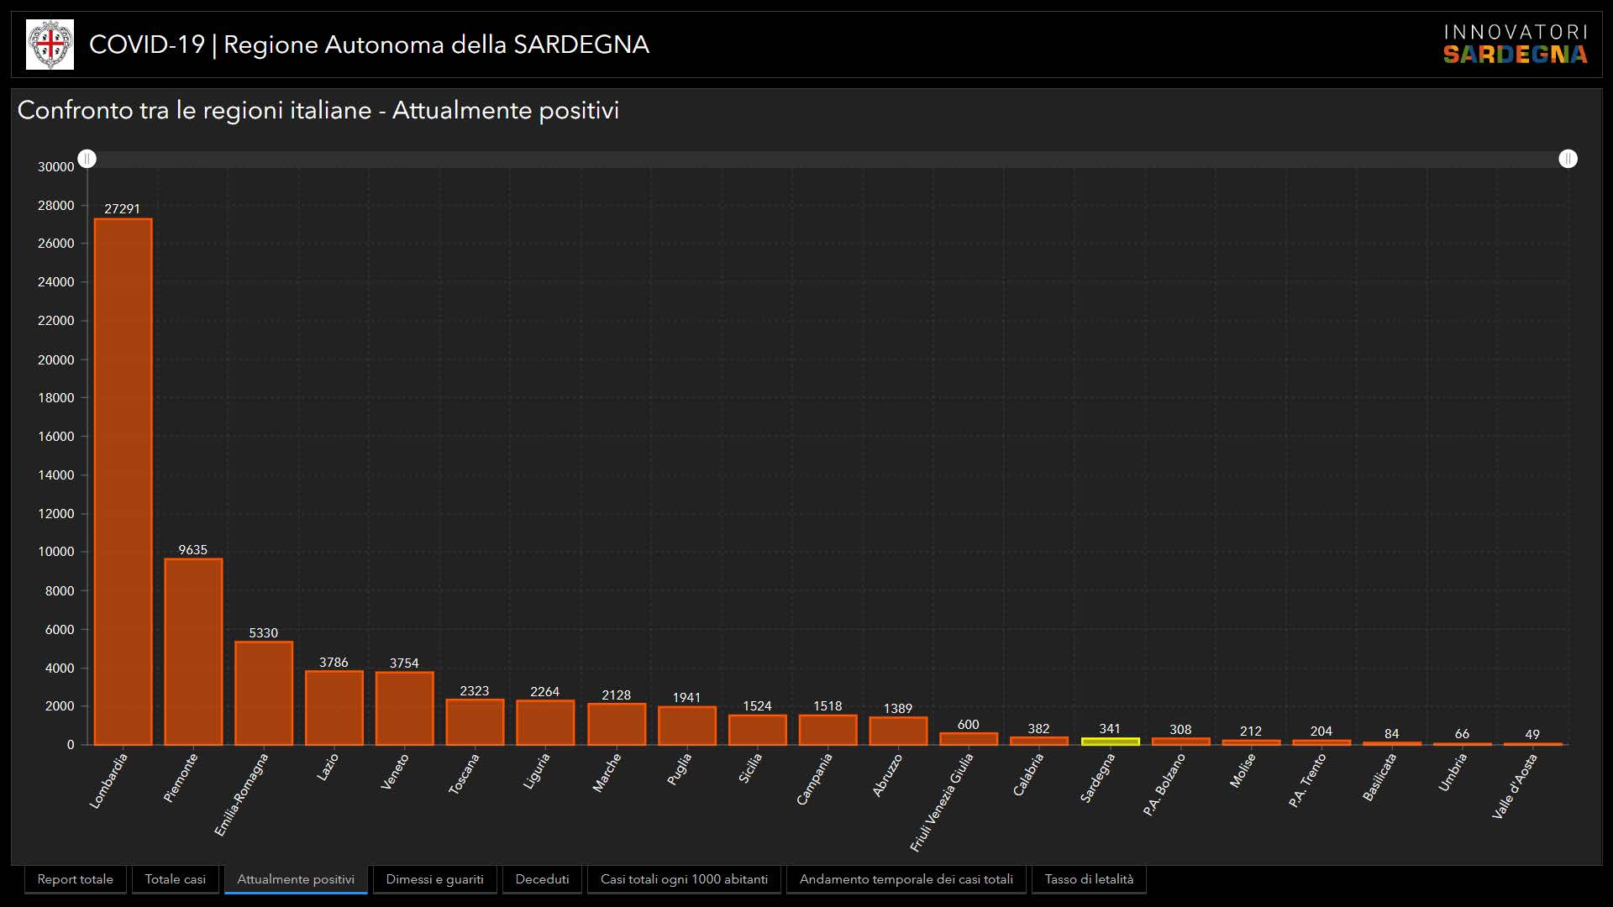Click the Lombardia bar in chart
This screenshot has height=907, width=1613.
pyautogui.click(x=123, y=482)
